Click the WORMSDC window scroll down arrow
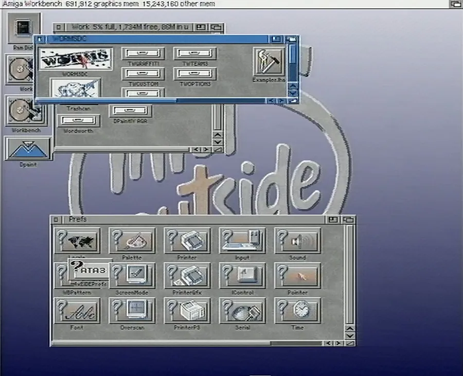This screenshot has width=463, height=376. coord(293,93)
